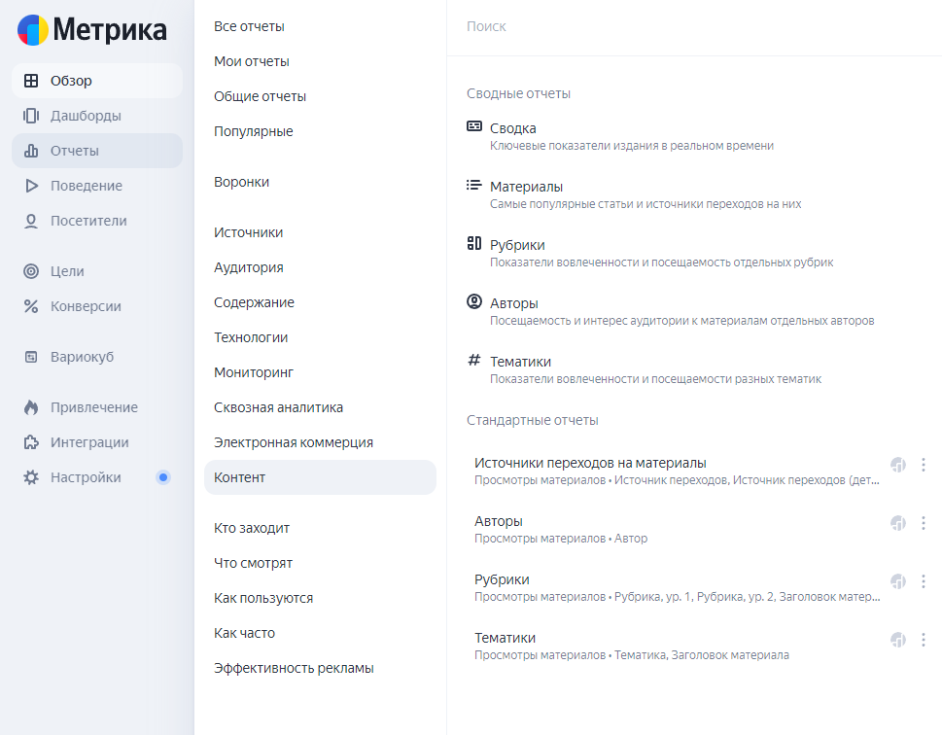The height and width of the screenshot is (735, 942).
Task: Open Тематики standard report link
Action: tap(505, 638)
